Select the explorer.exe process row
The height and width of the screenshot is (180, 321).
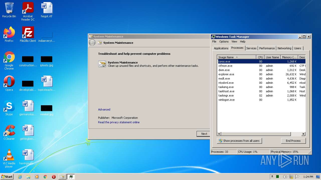tap(261, 74)
